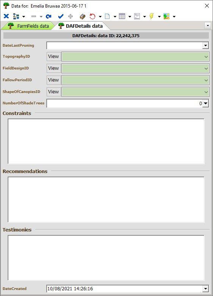The width and height of the screenshot is (213, 296).
Task: Expand the ShapeOfCanopiesID dropdown
Action: 206,92
